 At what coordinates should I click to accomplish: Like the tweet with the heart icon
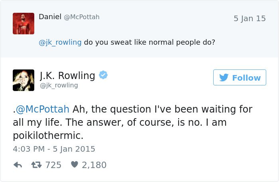point(74,165)
